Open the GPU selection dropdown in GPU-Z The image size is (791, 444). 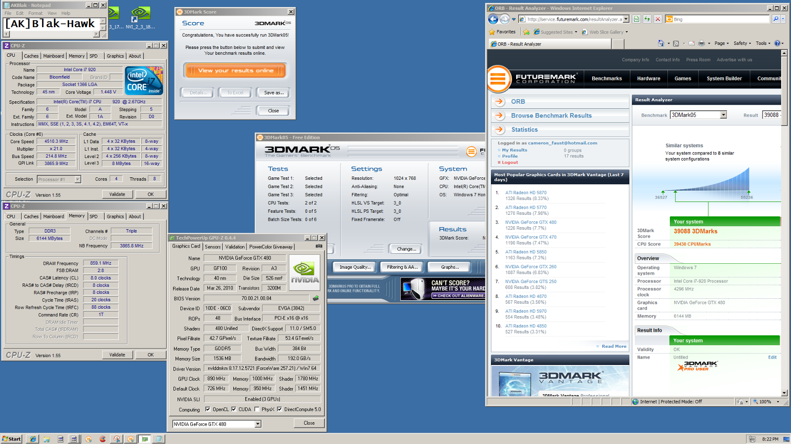click(x=258, y=424)
